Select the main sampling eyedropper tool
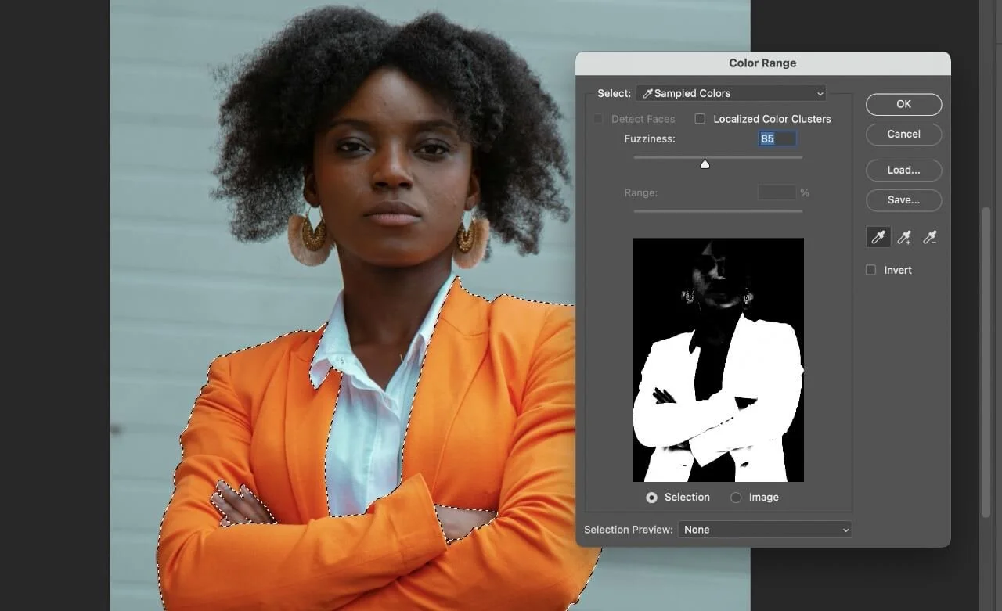Image resolution: width=1002 pixels, height=611 pixels. point(878,237)
